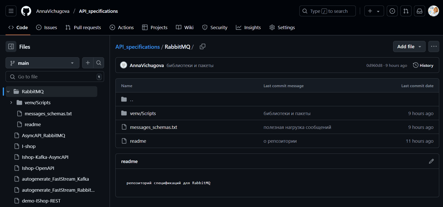Expand the venv/Scripts folder in tree
The height and width of the screenshot is (207, 443).
[x=11, y=102]
